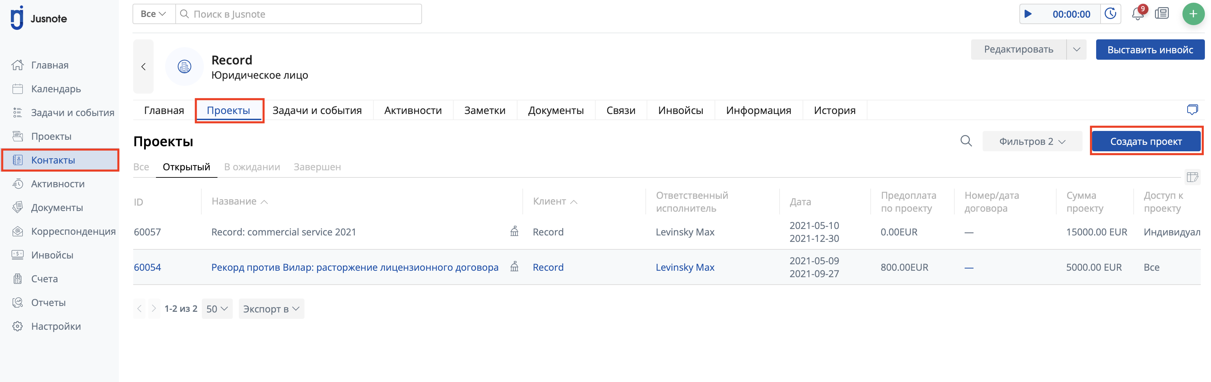1211x382 pixels.
Task: Click company icon in row 60057
Action: (x=514, y=231)
